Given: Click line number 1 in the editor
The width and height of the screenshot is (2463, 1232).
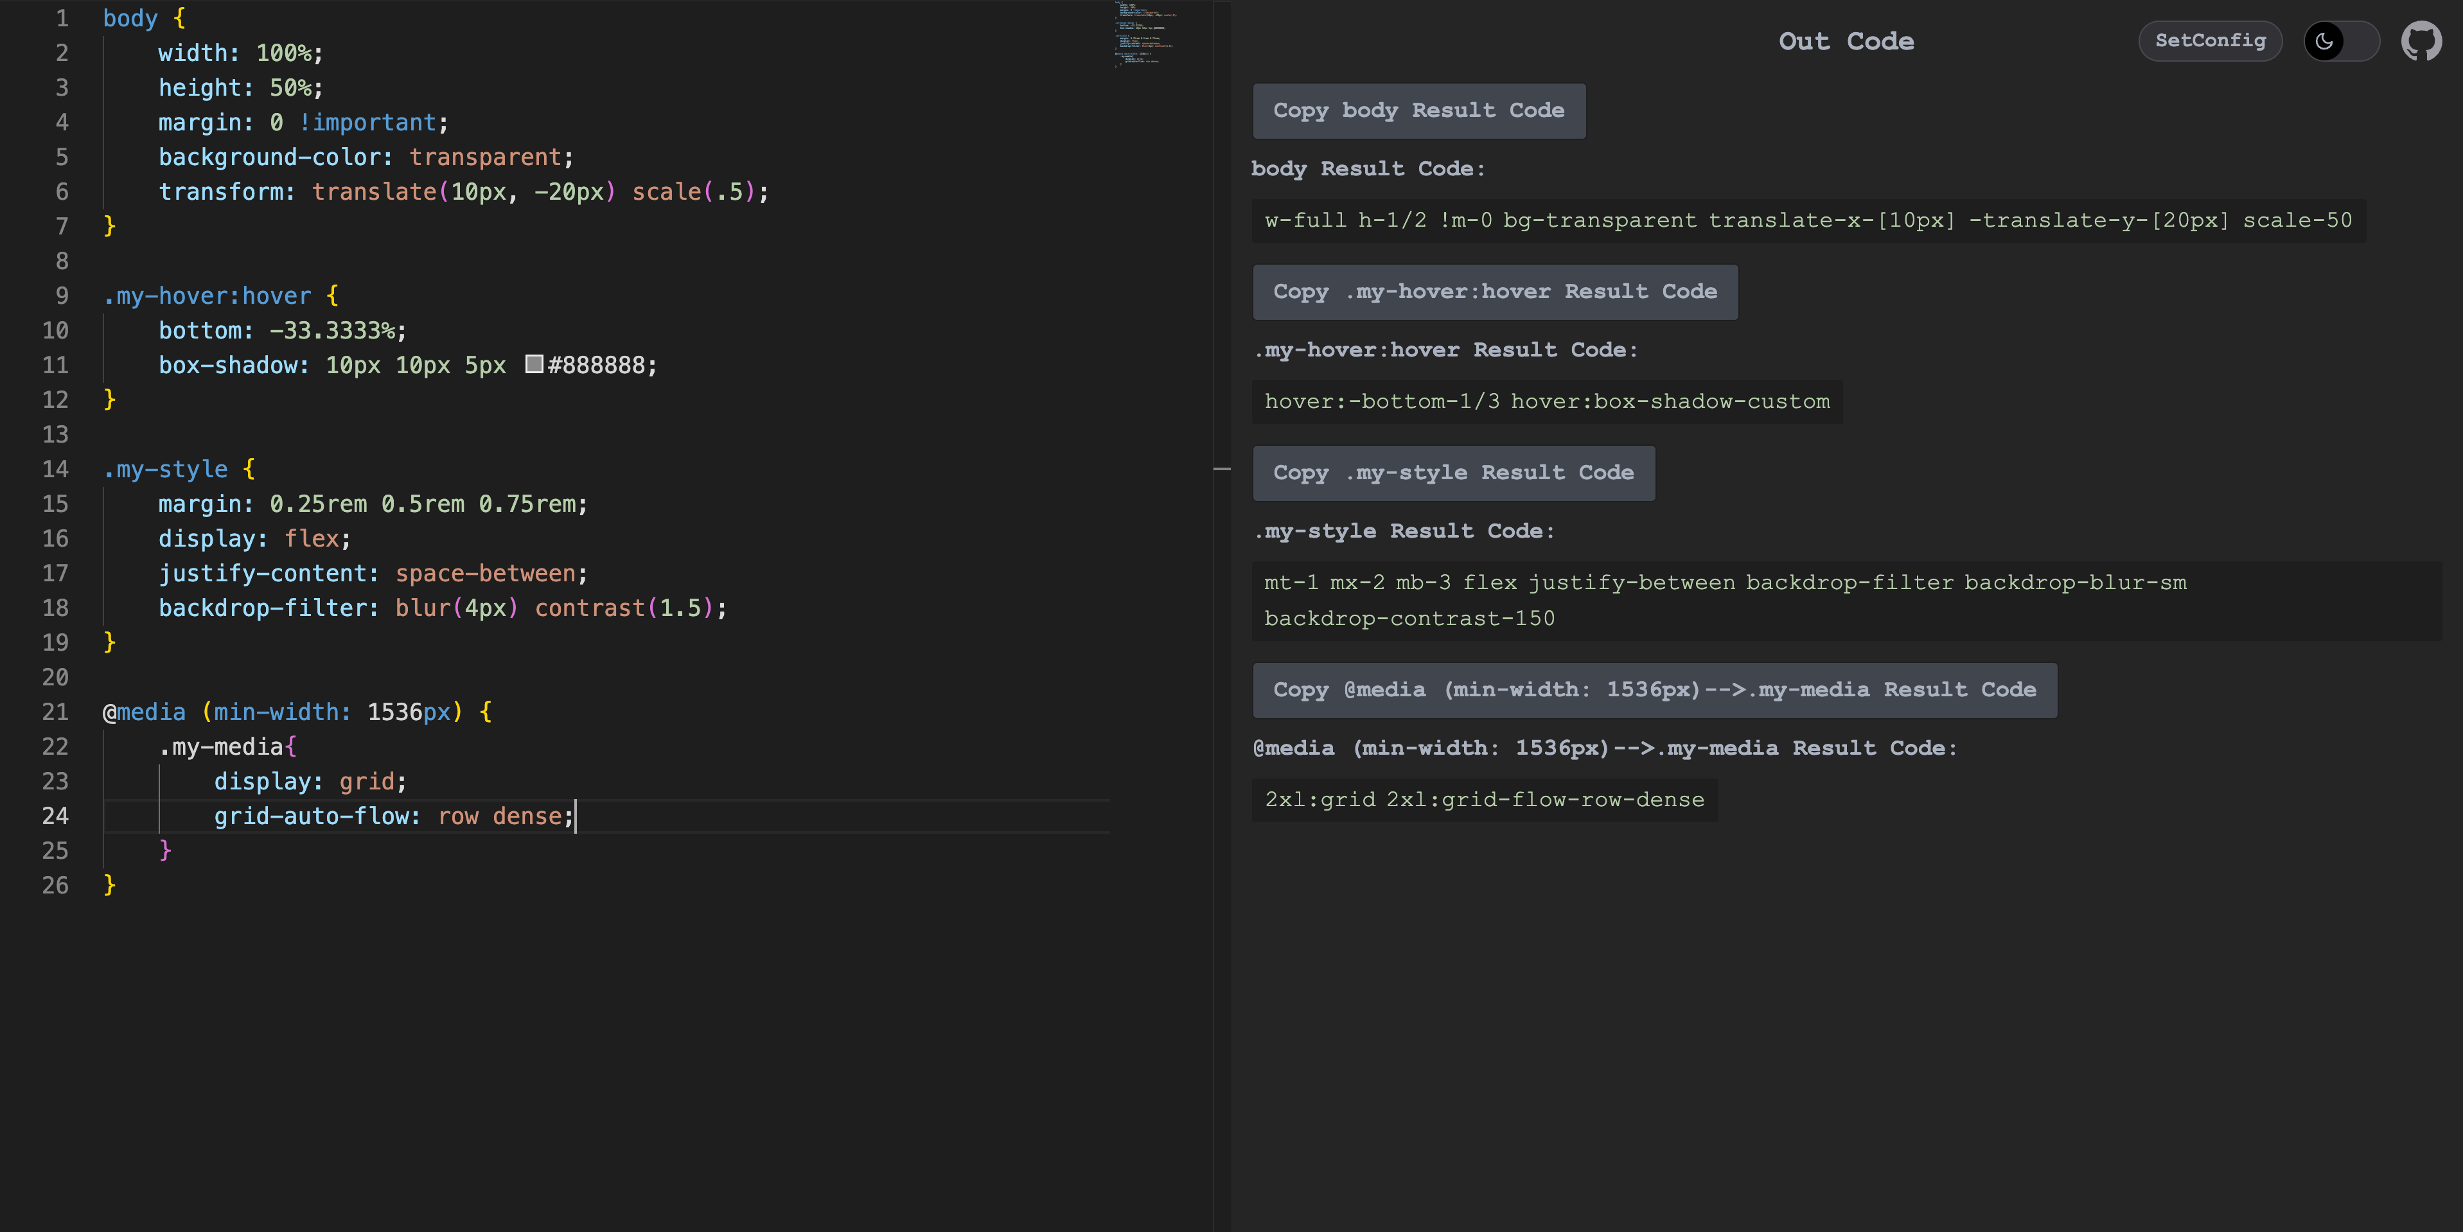Looking at the screenshot, I should tap(62, 18).
